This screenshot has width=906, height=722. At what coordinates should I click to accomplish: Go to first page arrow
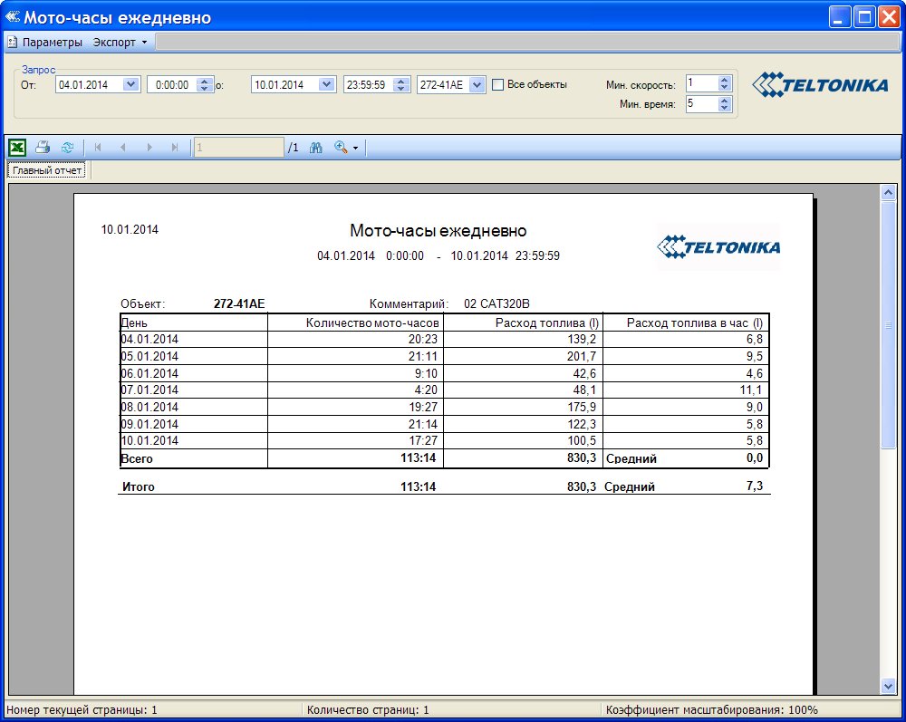point(98,147)
